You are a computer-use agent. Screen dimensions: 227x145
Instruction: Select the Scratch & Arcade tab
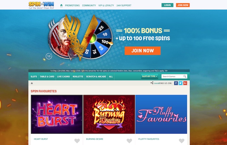coord(96,77)
